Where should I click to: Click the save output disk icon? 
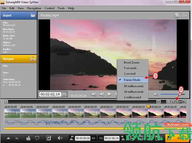[x=33, y=59]
